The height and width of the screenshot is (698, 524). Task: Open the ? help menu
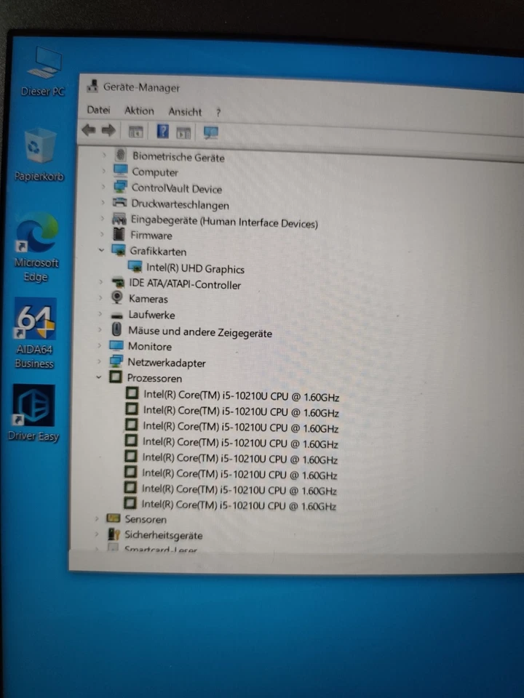218,113
